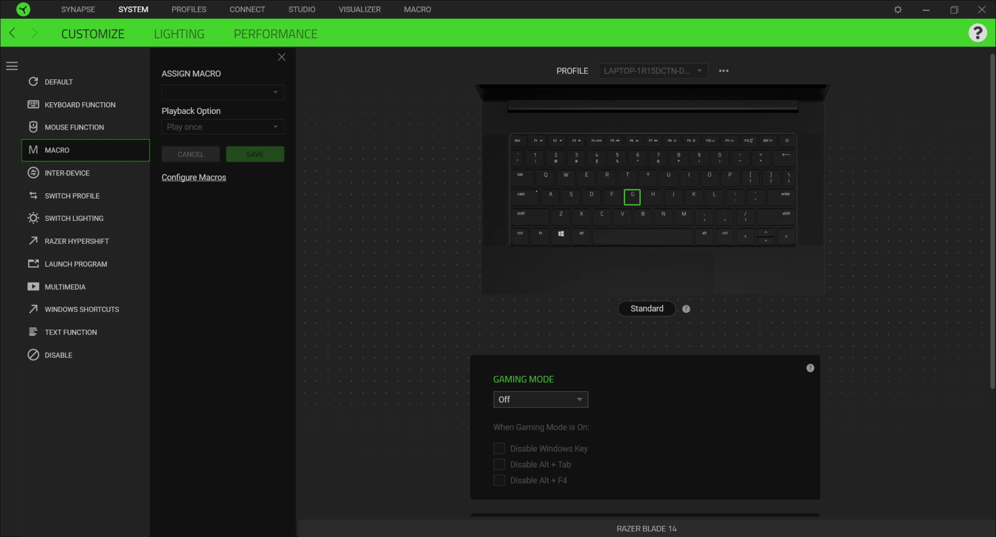Viewport: 996px width, 537px height.
Task: Choose the Launch Program option
Action: pos(76,264)
